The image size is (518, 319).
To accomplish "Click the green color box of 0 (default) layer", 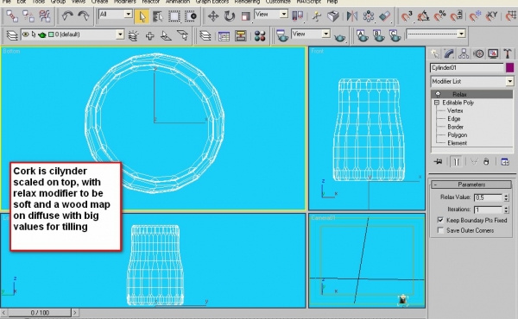I will (x=51, y=34).
